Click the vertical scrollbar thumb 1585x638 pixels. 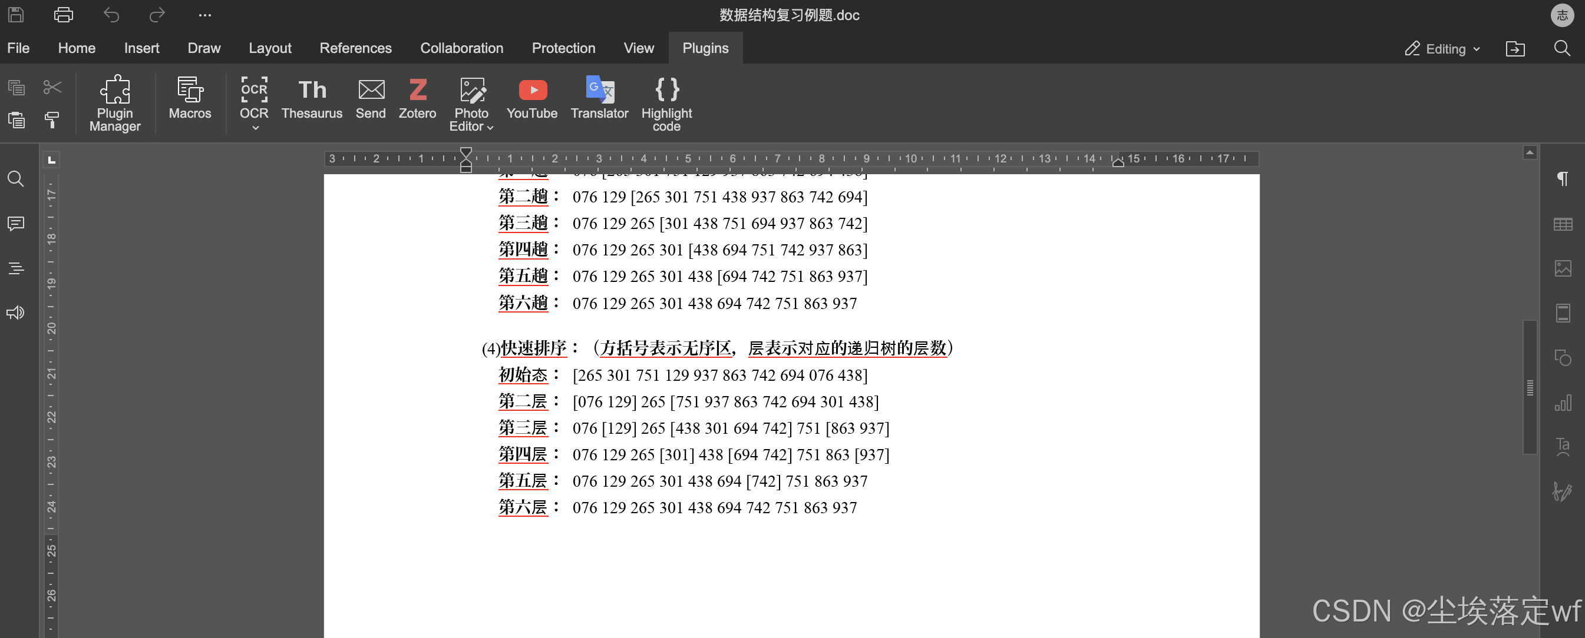[1530, 387]
